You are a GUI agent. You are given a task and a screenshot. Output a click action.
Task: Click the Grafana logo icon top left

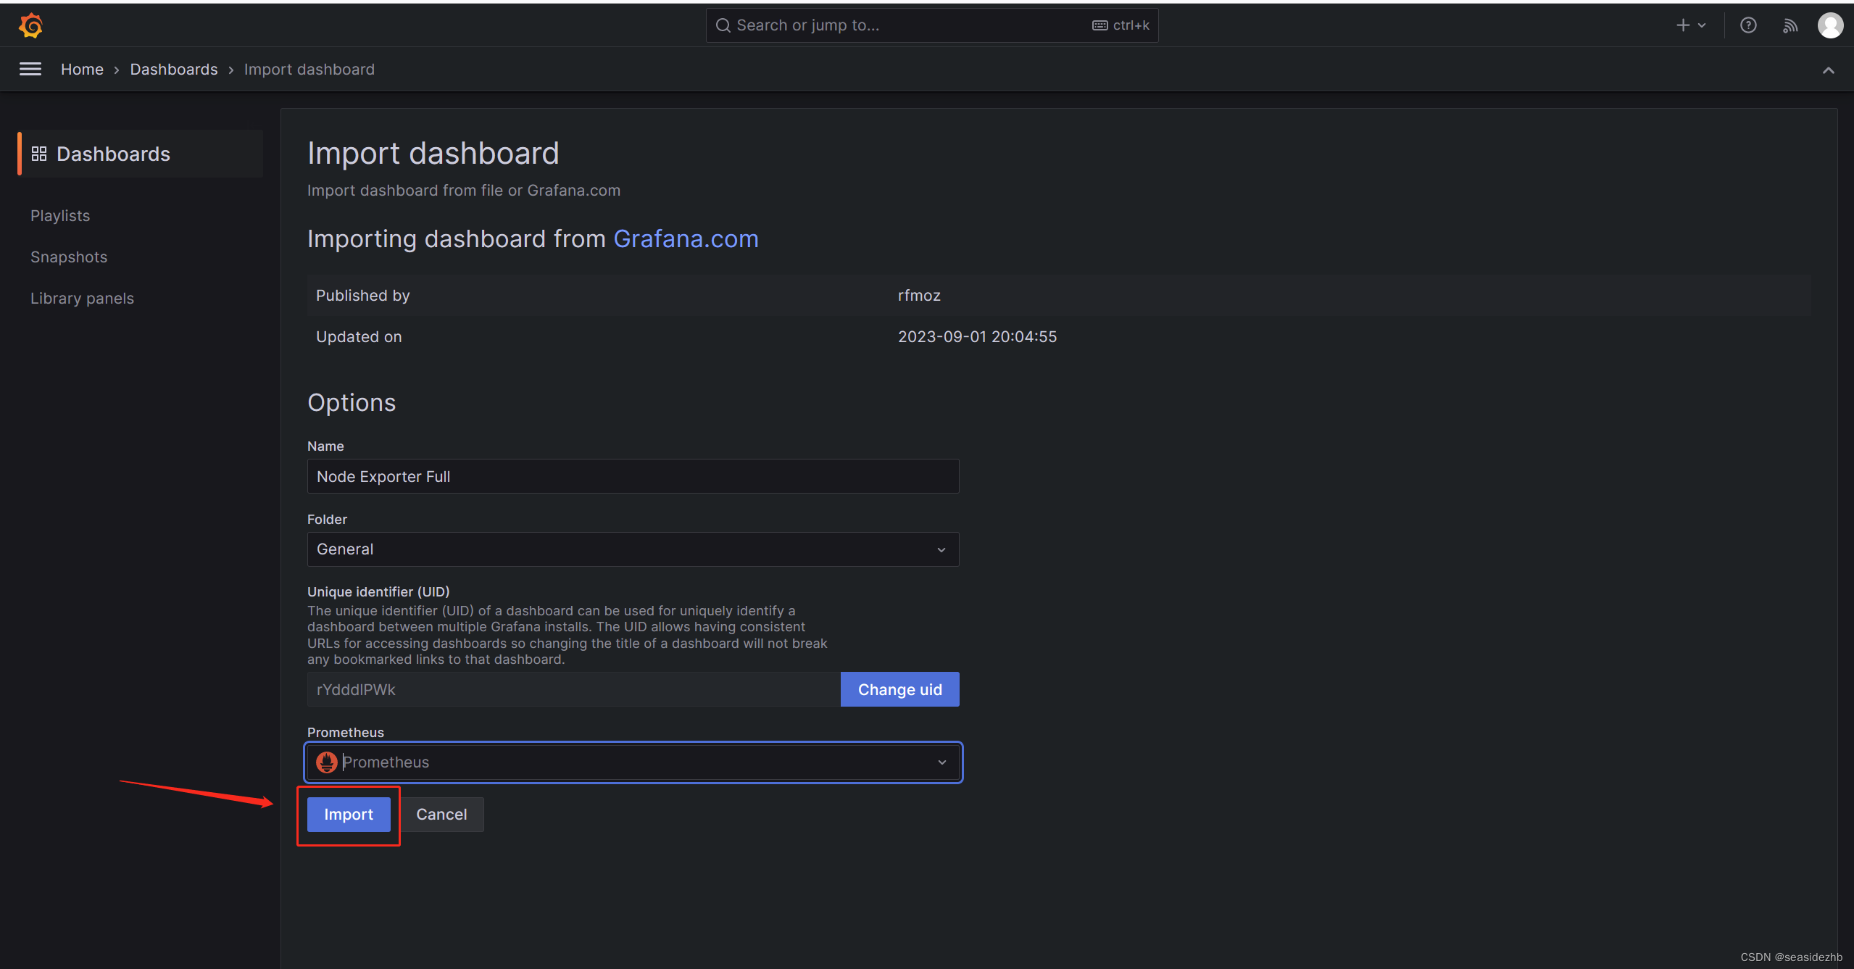30,25
